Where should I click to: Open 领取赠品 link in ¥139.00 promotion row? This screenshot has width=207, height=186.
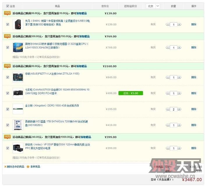tap(82, 13)
